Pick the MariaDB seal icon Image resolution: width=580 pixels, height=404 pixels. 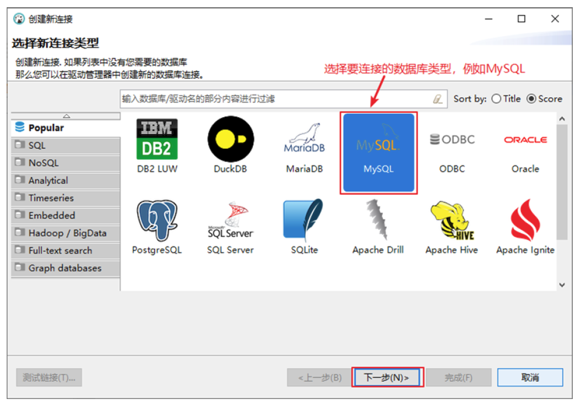(304, 138)
